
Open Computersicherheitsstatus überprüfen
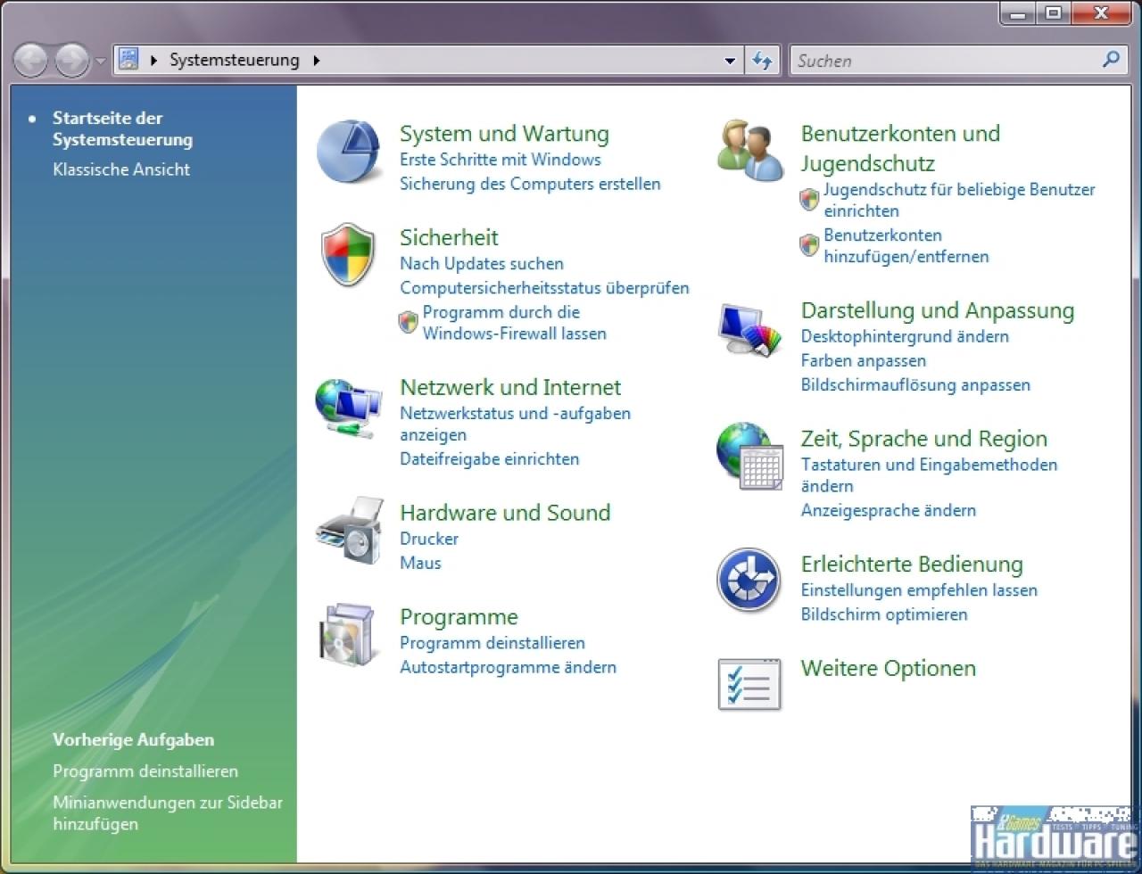544,288
